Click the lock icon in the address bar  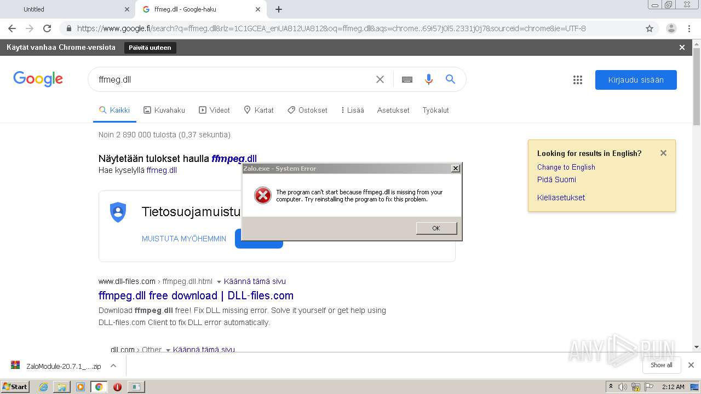(68, 28)
